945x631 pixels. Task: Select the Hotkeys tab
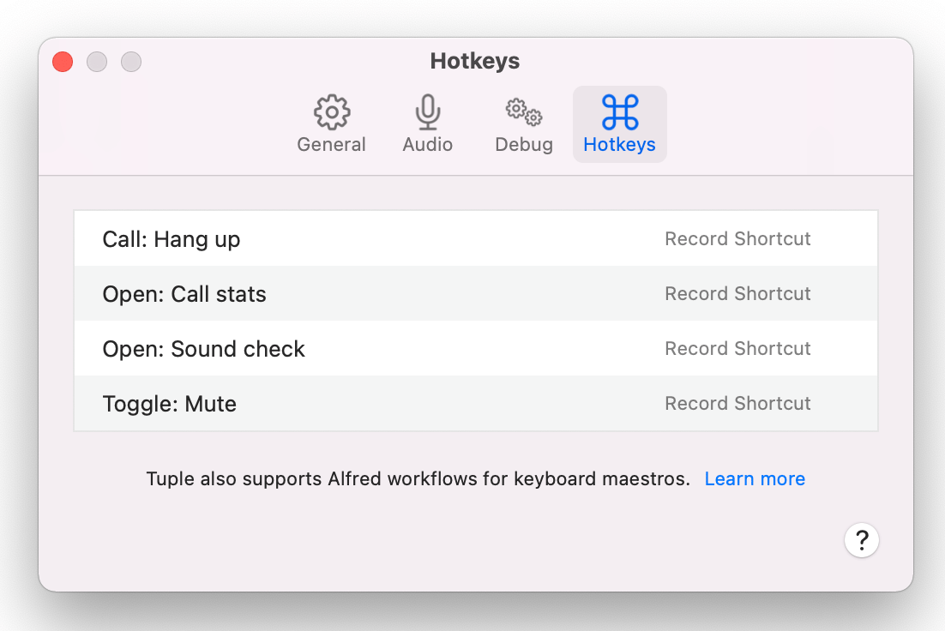619,124
